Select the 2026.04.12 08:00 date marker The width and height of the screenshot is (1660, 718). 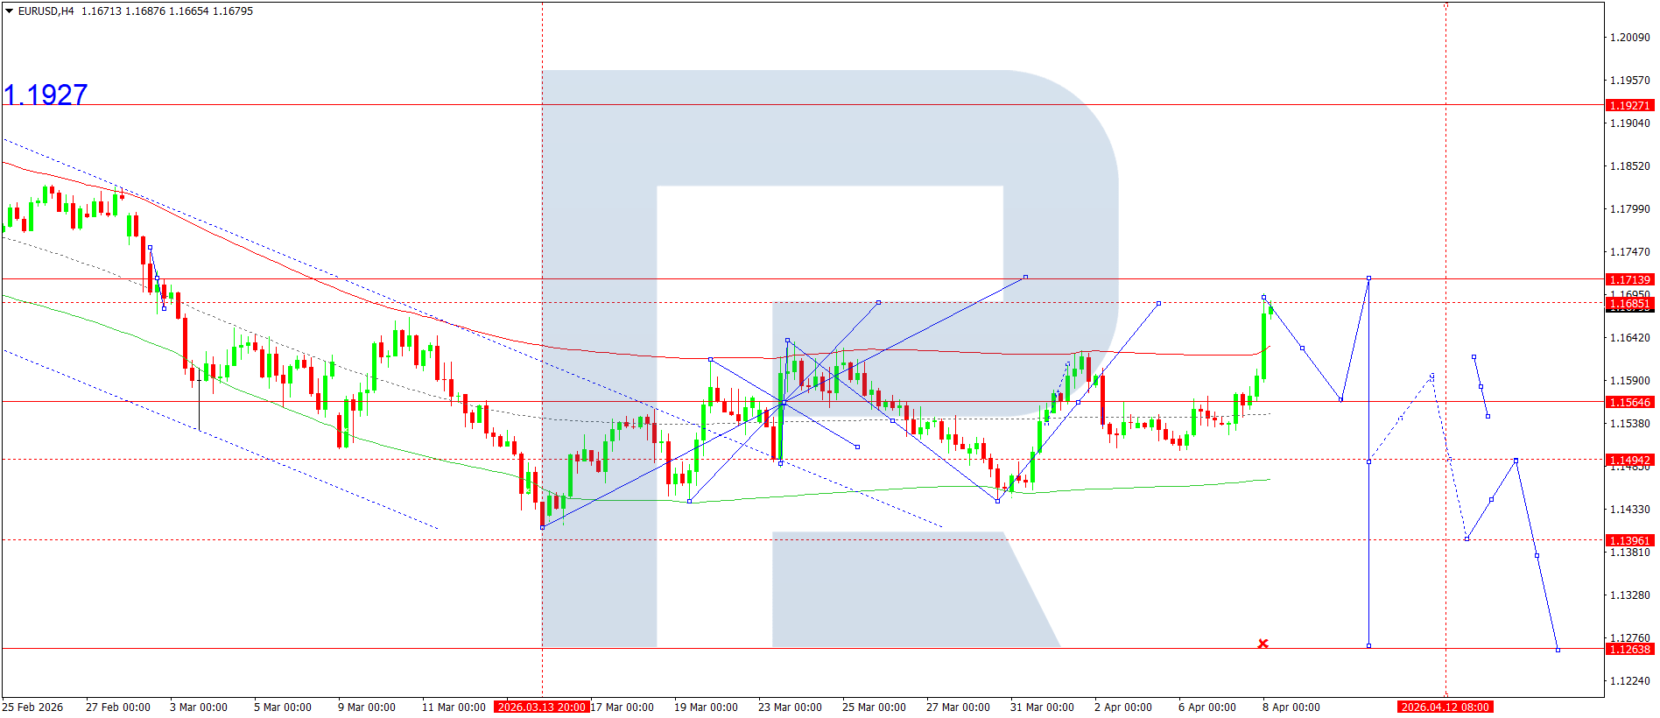(x=1445, y=707)
